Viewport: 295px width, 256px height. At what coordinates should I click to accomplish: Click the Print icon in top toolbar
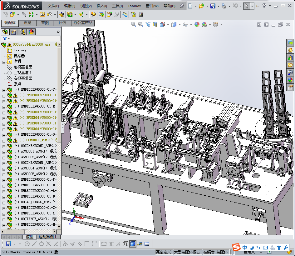[x=224, y=6]
